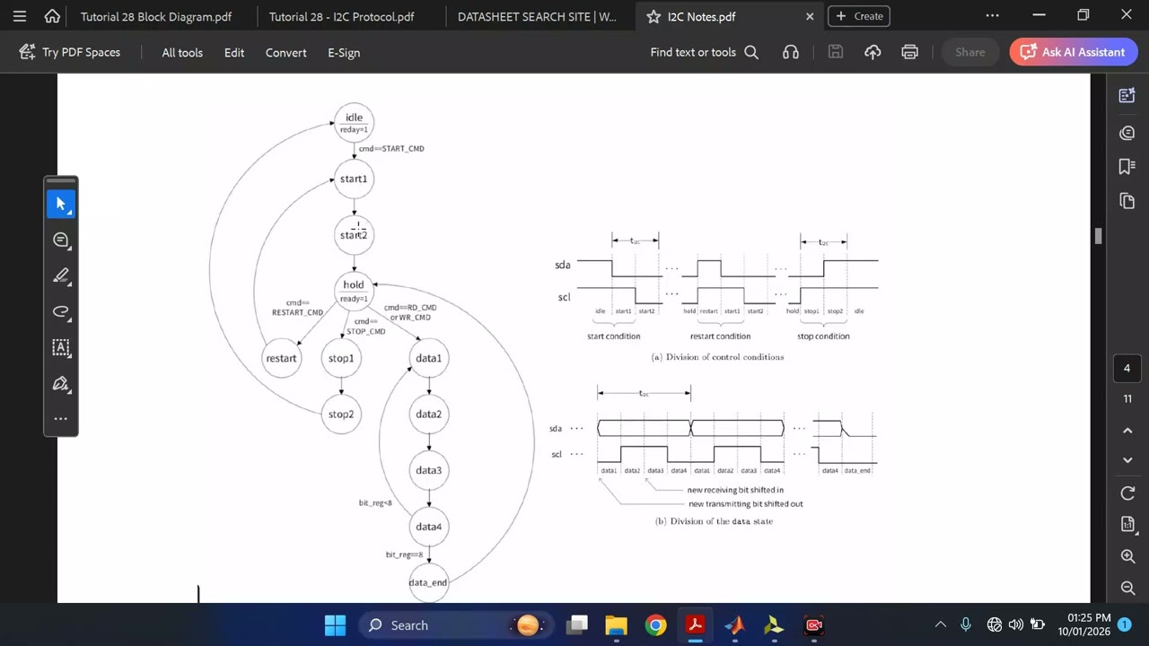Click the cloud upload icon
The width and height of the screenshot is (1149, 646).
click(873, 52)
